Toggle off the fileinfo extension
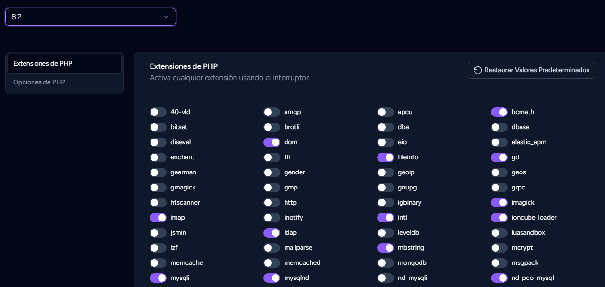 pyautogui.click(x=385, y=157)
